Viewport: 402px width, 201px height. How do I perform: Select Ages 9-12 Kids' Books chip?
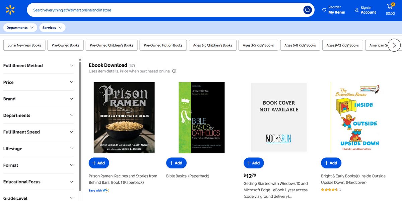coord(343,45)
